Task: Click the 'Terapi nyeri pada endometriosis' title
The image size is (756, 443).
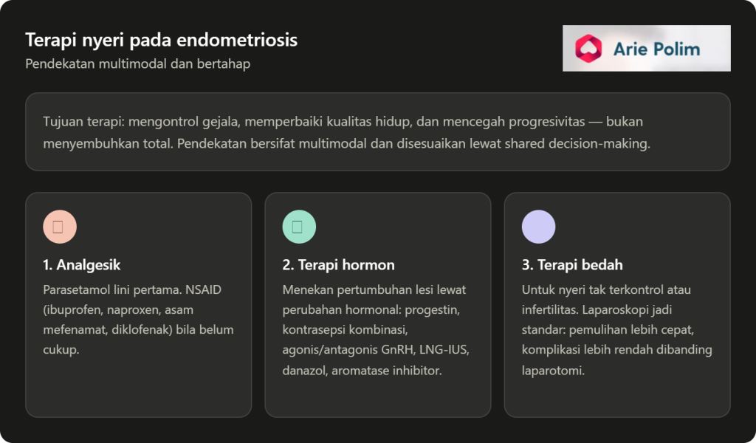Action: (x=162, y=40)
